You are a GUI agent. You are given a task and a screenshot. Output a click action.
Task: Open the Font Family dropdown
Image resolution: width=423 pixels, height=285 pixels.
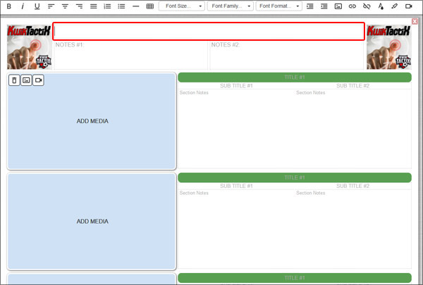(230, 6)
